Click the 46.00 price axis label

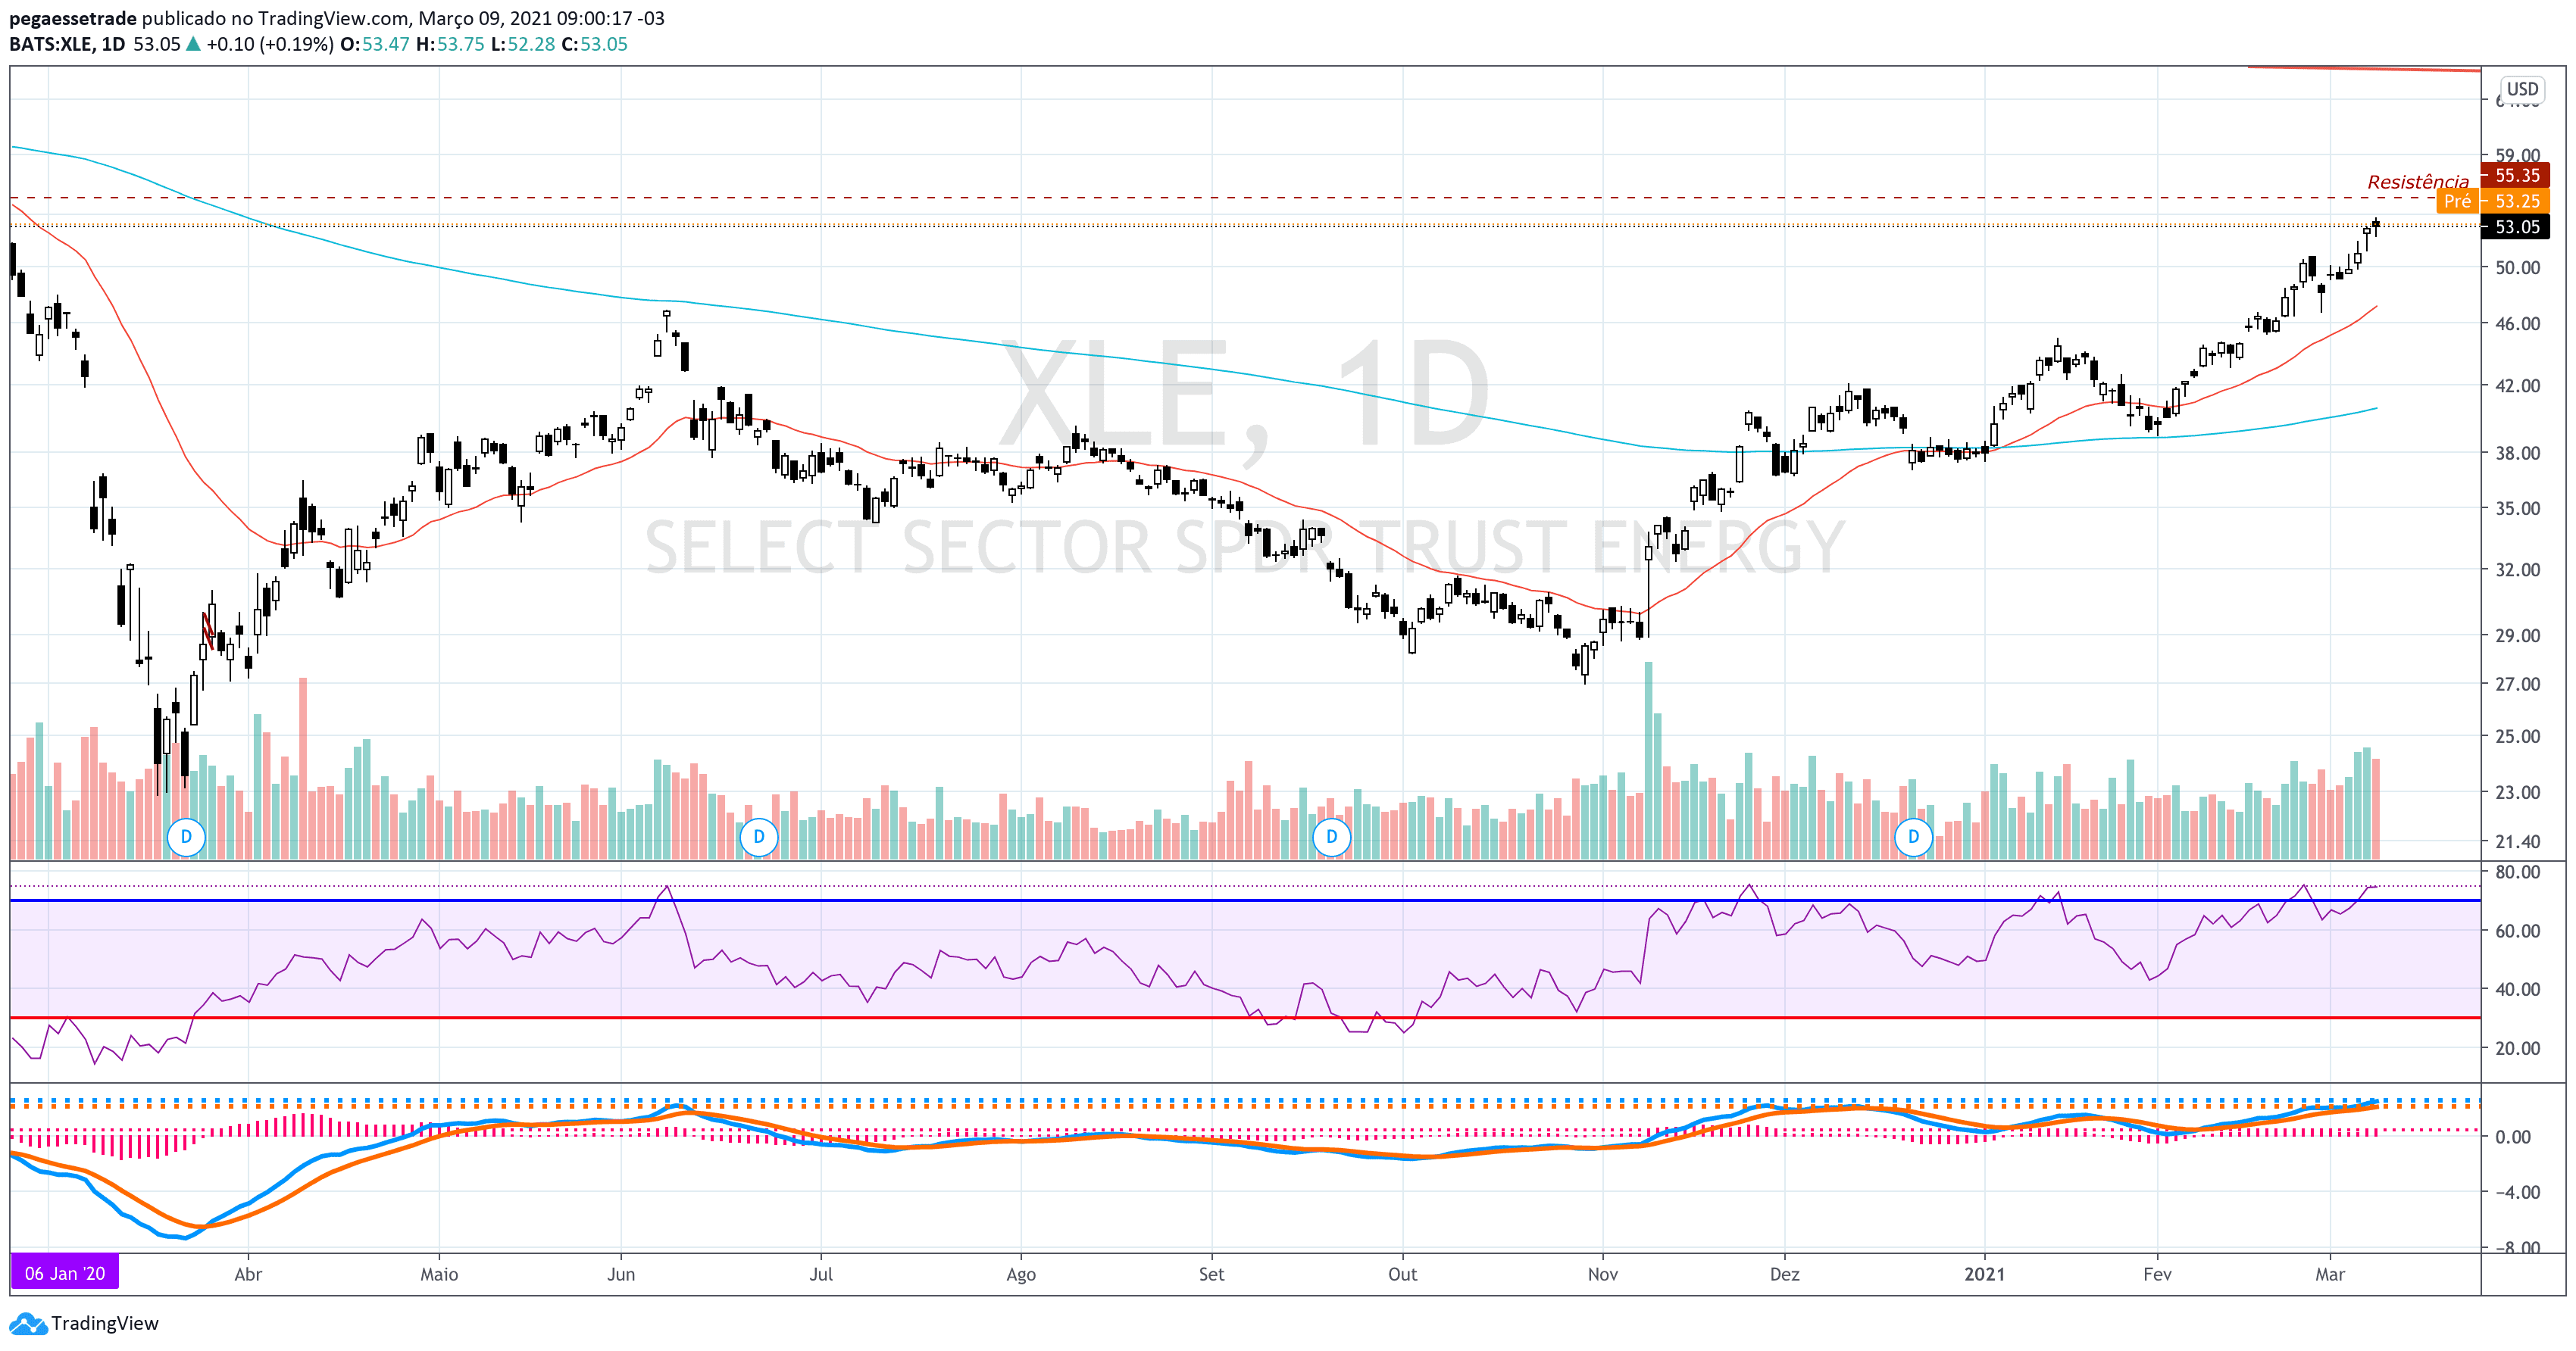2517,324
